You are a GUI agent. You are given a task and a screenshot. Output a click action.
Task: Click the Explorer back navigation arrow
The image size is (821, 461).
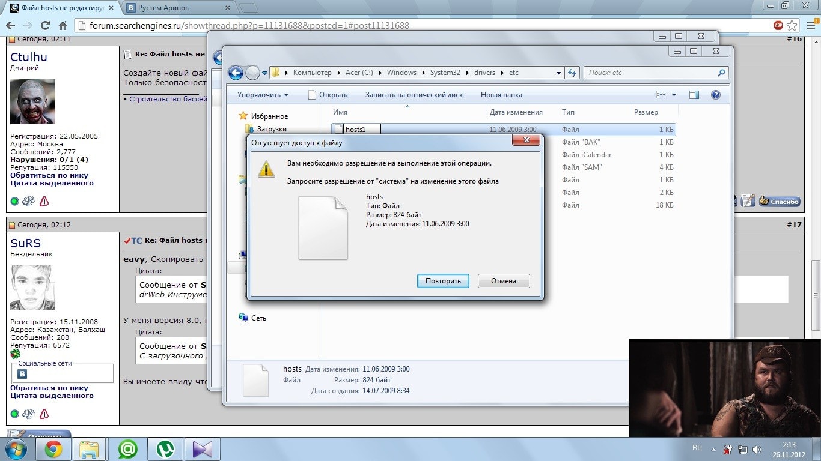236,73
